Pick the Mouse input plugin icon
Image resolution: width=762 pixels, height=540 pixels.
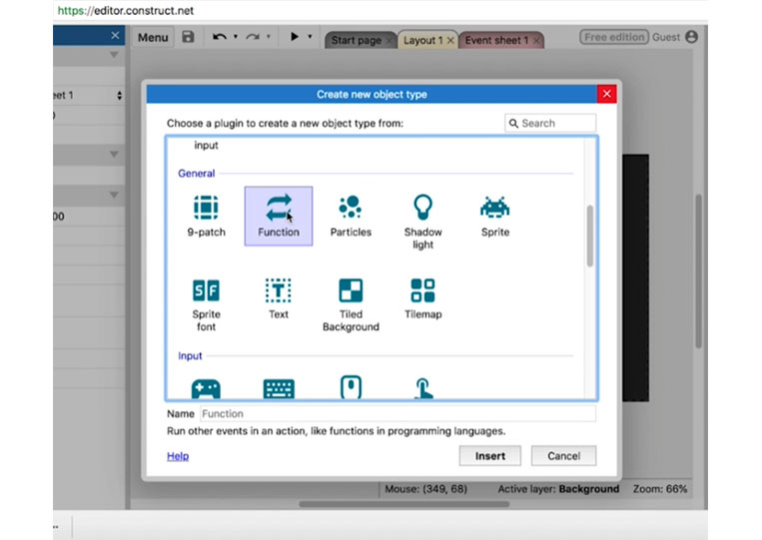(351, 387)
